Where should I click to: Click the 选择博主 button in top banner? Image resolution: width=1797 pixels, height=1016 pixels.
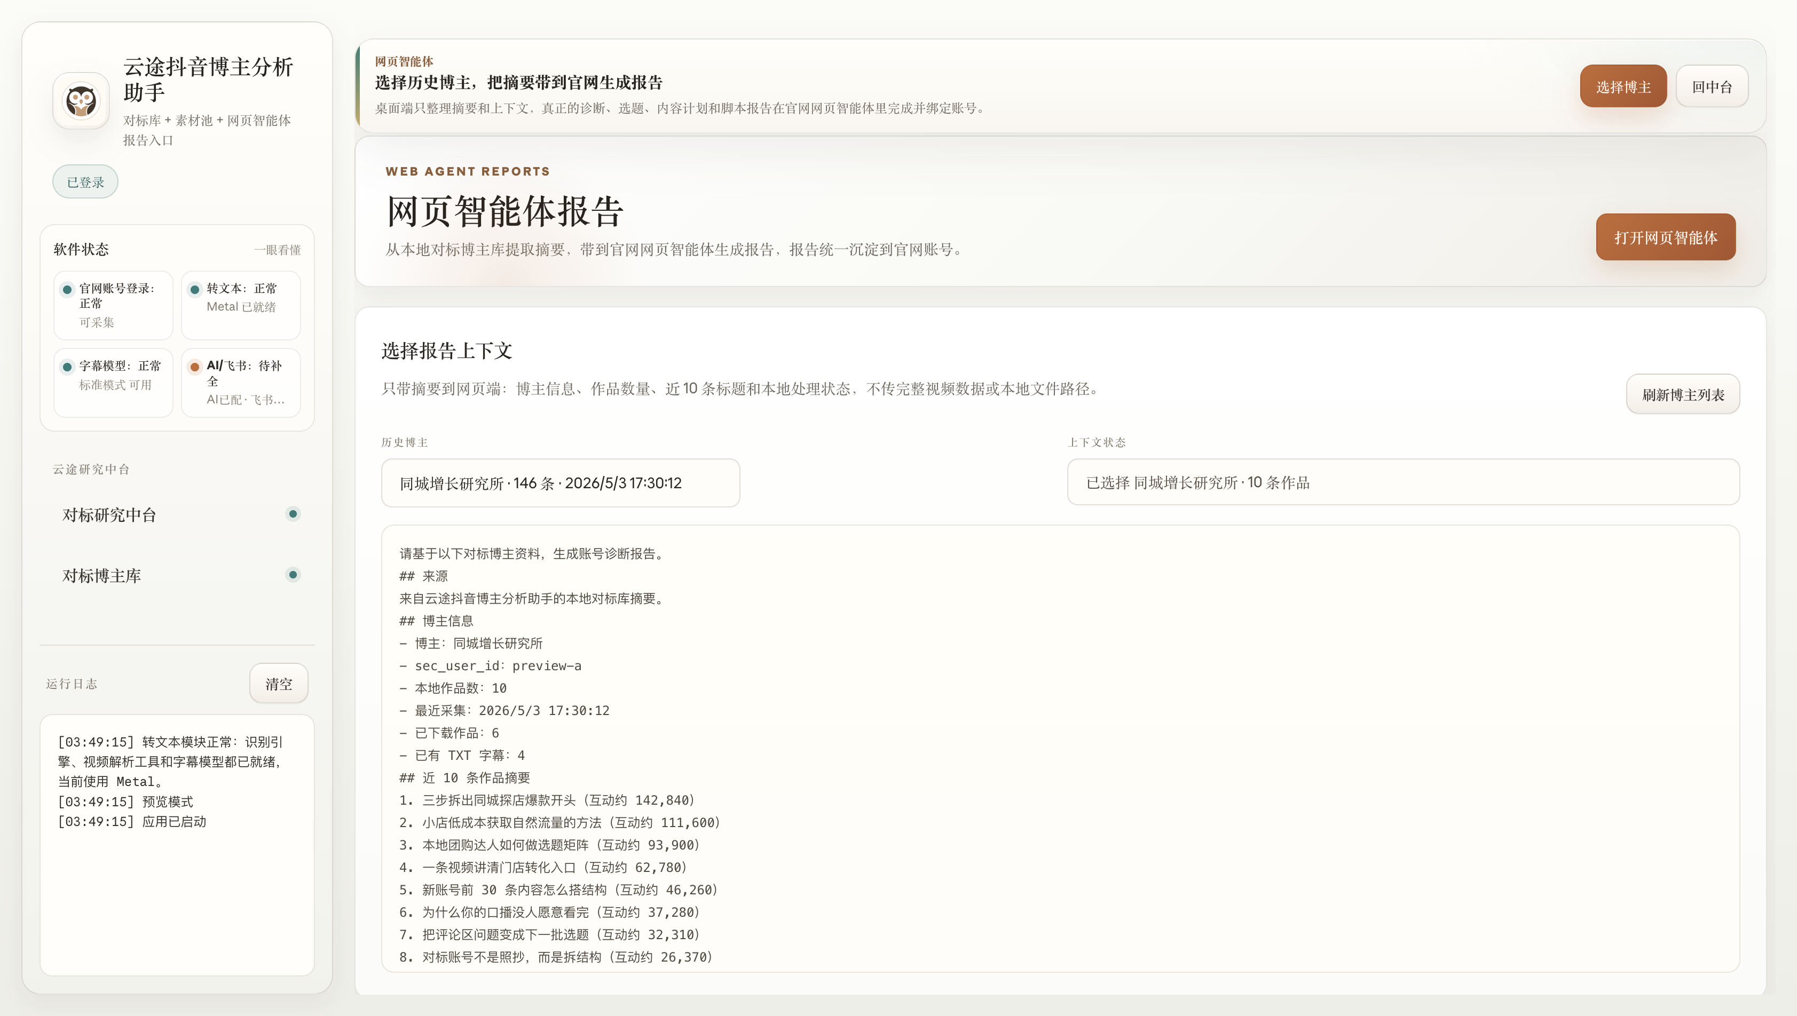tap(1623, 86)
